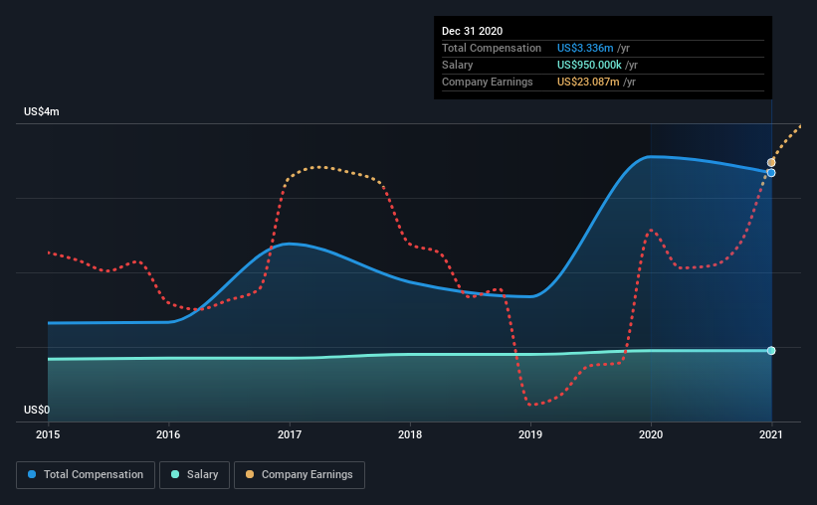Image resolution: width=817 pixels, height=505 pixels.
Task: Click the Salary label in tooltip
Action: [x=458, y=65]
